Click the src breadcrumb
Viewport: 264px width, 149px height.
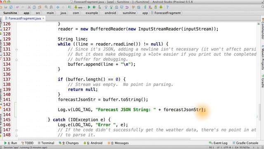pyautogui.click(x=38, y=13)
